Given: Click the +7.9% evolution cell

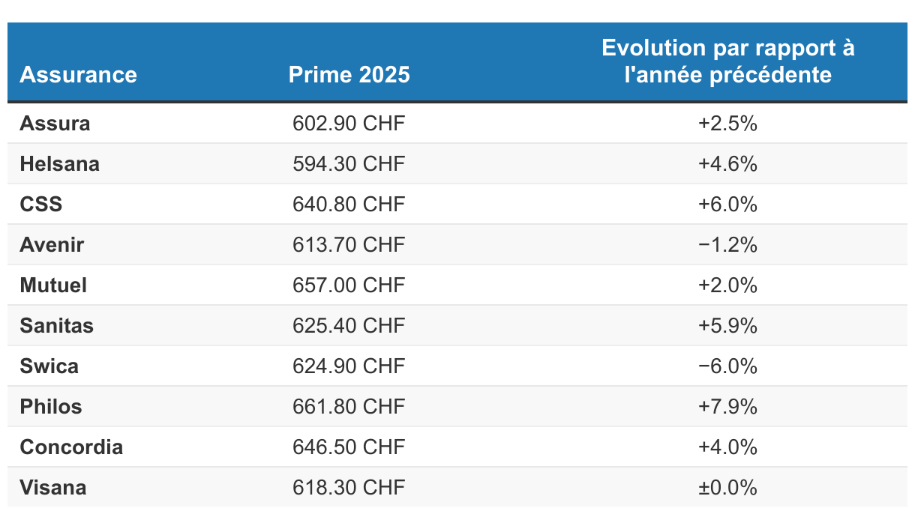Looking at the screenshot, I should (x=727, y=407).
